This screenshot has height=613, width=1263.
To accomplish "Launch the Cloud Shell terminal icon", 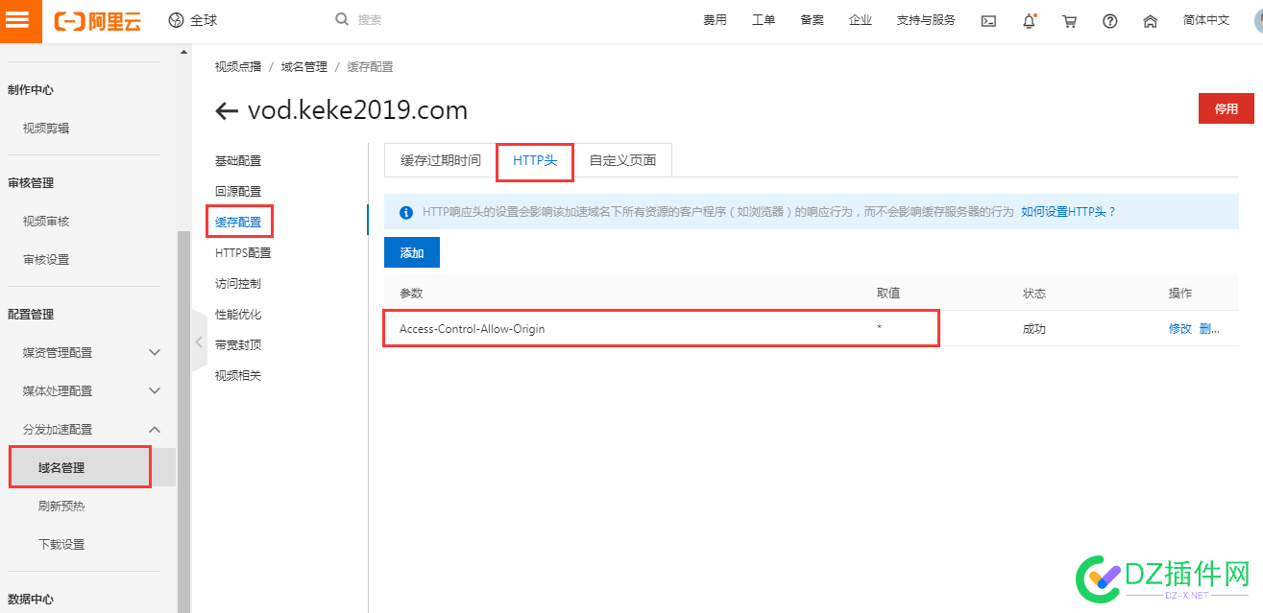I will [x=988, y=21].
